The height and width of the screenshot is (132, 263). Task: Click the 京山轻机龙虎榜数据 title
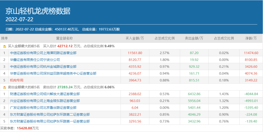(x=38, y=11)
